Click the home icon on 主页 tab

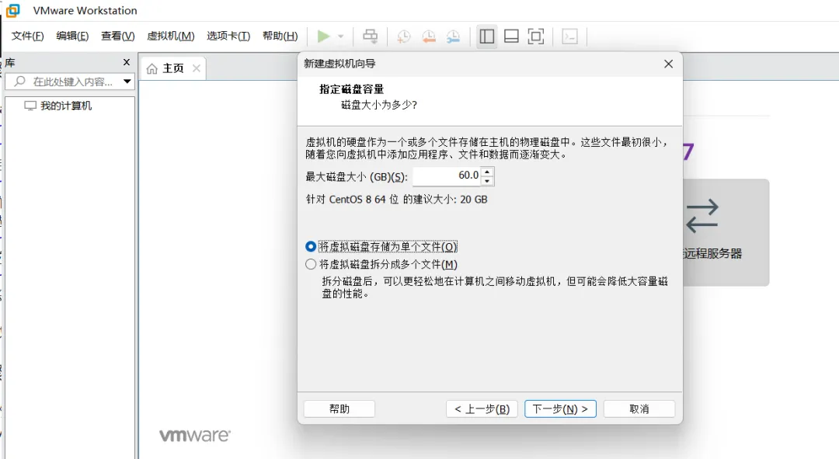(152, 68)
